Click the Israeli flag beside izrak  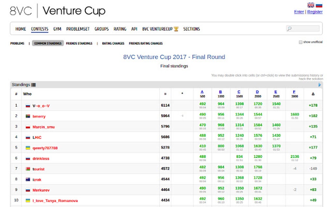click(x=27, y=179)
